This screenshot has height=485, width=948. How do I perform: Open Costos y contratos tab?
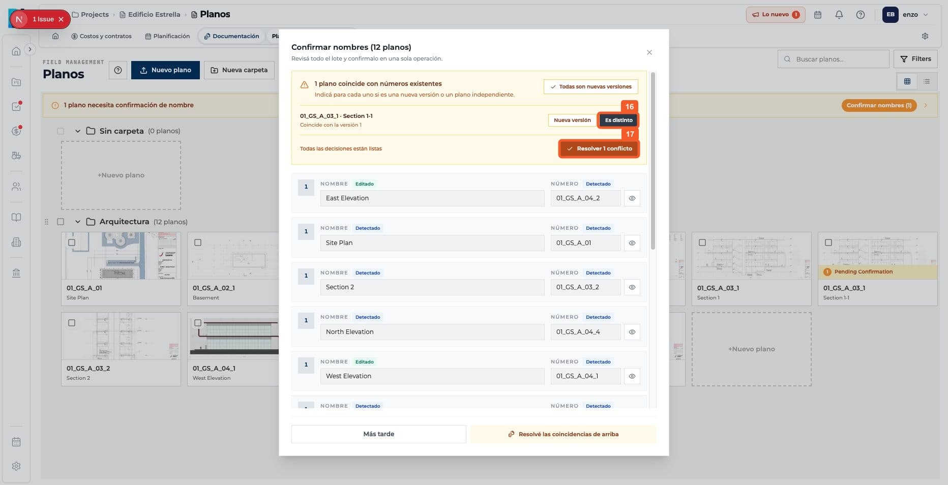pos(101,36)
